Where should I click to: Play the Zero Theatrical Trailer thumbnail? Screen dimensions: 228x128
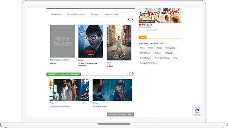[69, 90]
